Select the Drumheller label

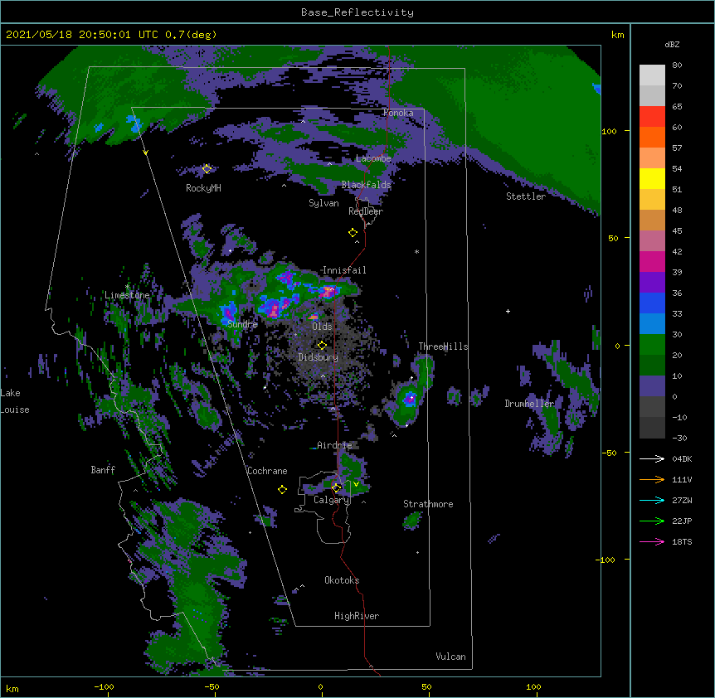(529, 404)
